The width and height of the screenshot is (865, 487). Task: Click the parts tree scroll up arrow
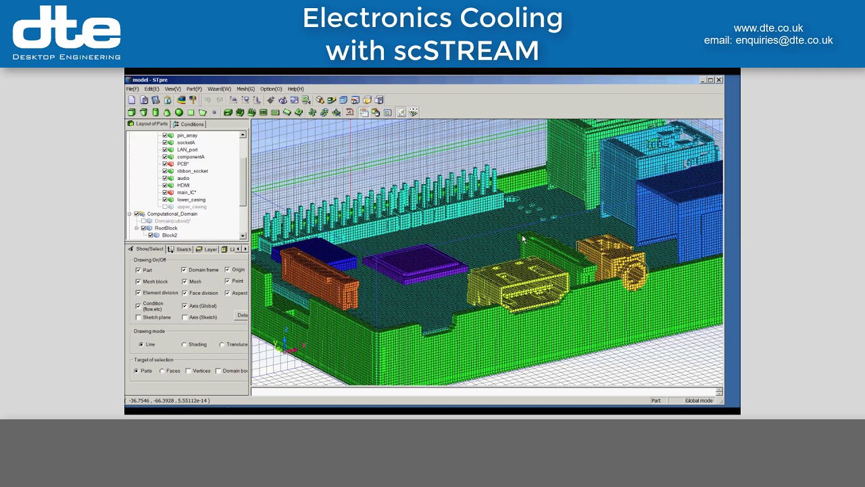tap(243, 135)
